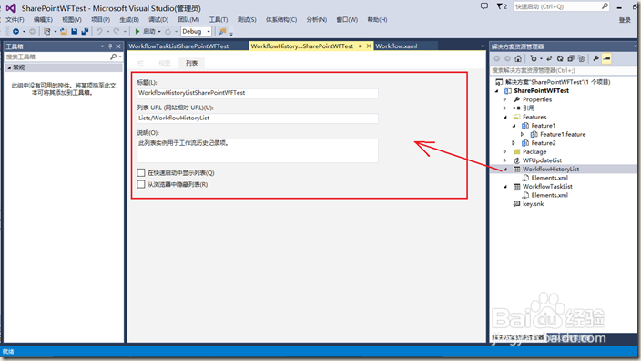
Task: Expand the Feature2 node
Action: click(514, 143)
